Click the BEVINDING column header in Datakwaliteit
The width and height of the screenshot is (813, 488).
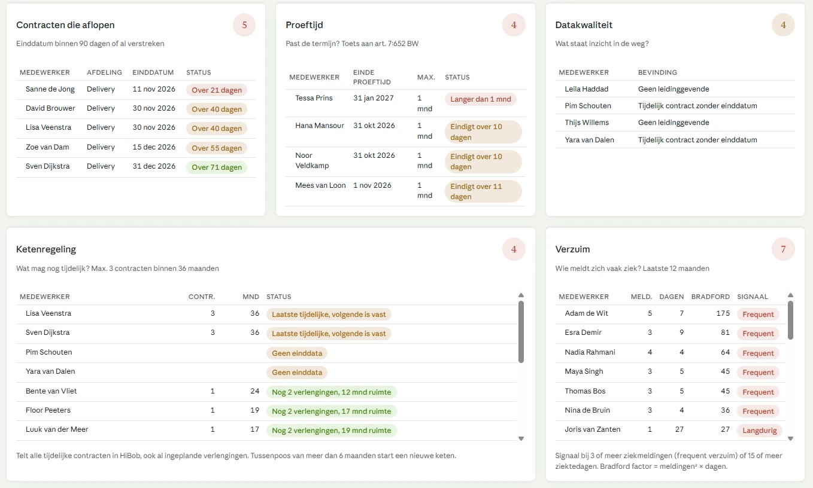(x=657, y=72)
